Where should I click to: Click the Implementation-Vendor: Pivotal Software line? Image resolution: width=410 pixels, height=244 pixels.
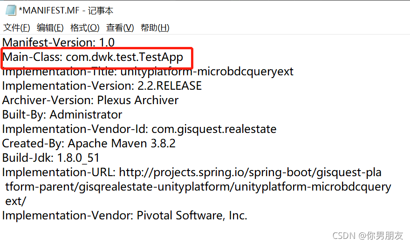(124, 216)
